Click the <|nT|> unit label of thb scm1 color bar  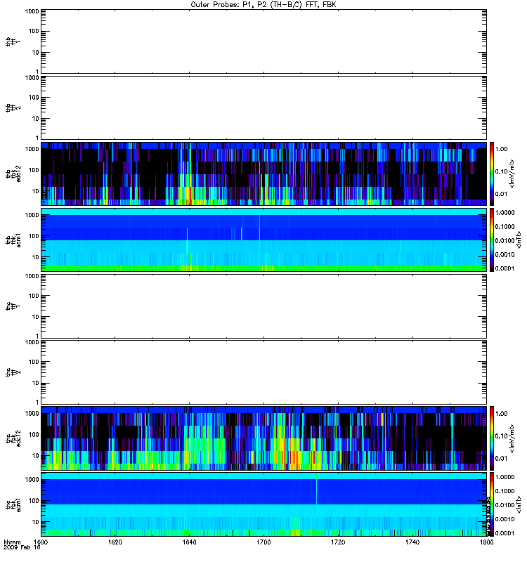(519, 240)
